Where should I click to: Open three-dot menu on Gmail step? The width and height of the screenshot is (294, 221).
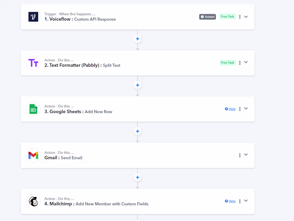240,155
